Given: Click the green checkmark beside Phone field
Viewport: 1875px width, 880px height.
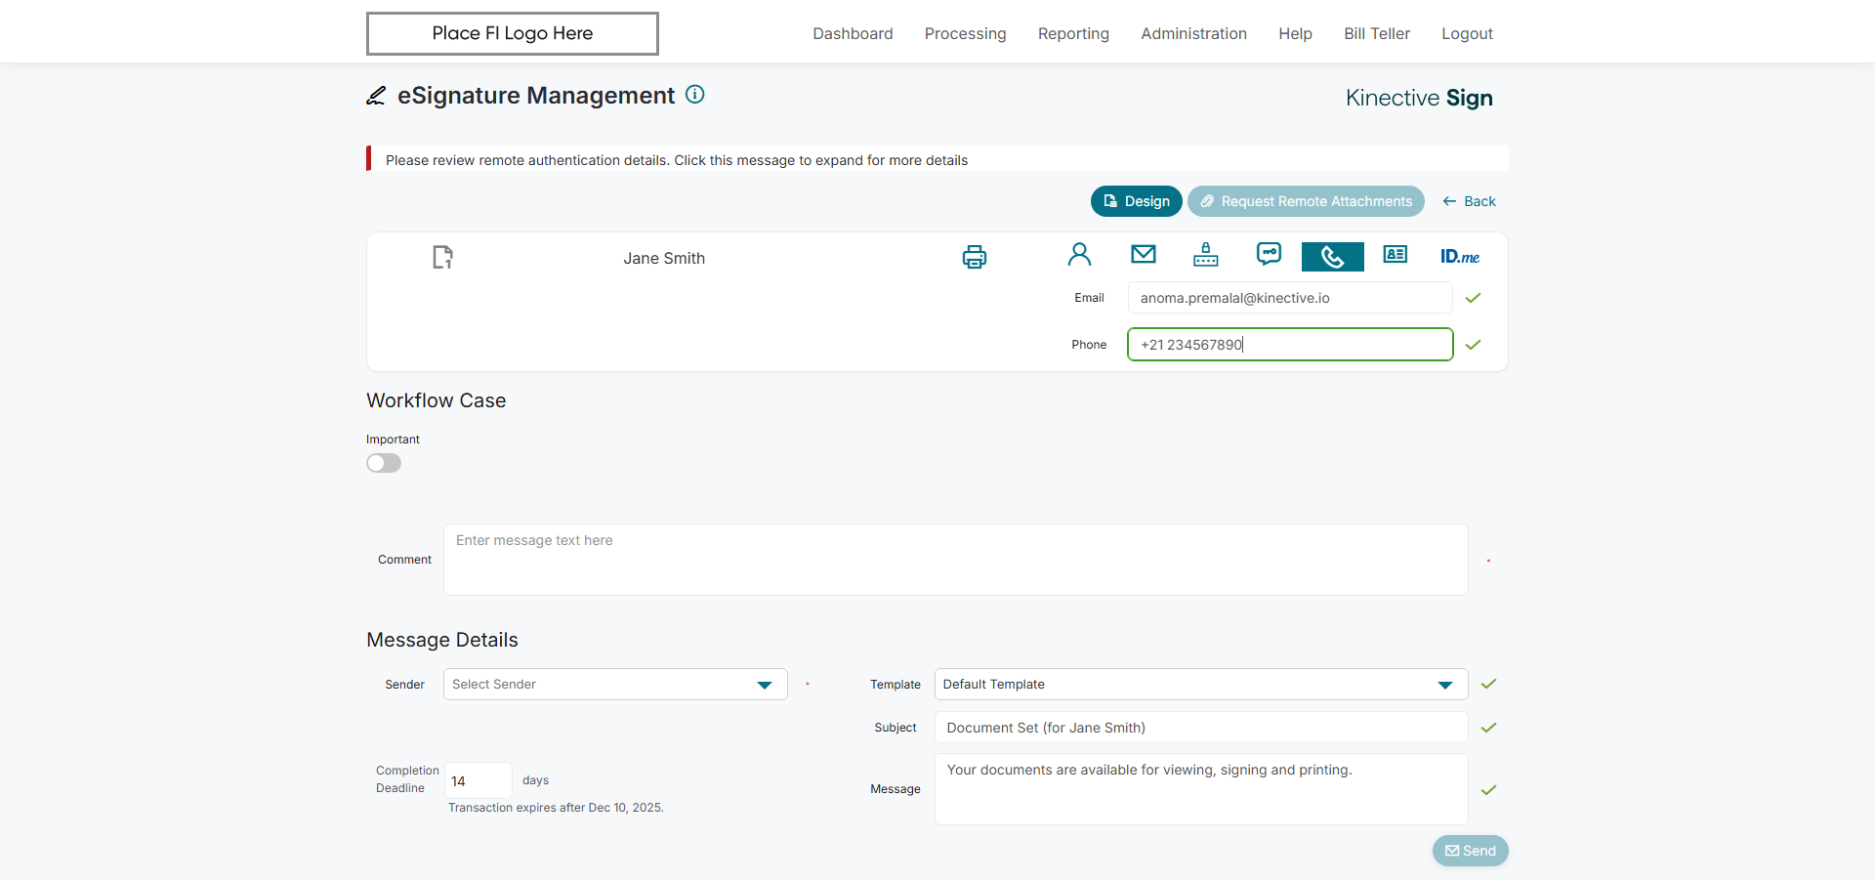Looking at the screenshot, I should (1474, 345).
